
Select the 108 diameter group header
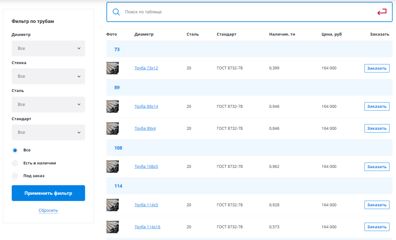(118, 148)
